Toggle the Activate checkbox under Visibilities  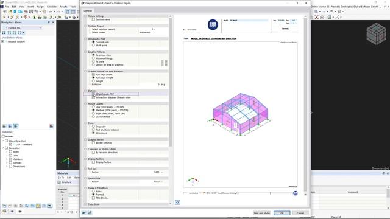pos(3,136)
